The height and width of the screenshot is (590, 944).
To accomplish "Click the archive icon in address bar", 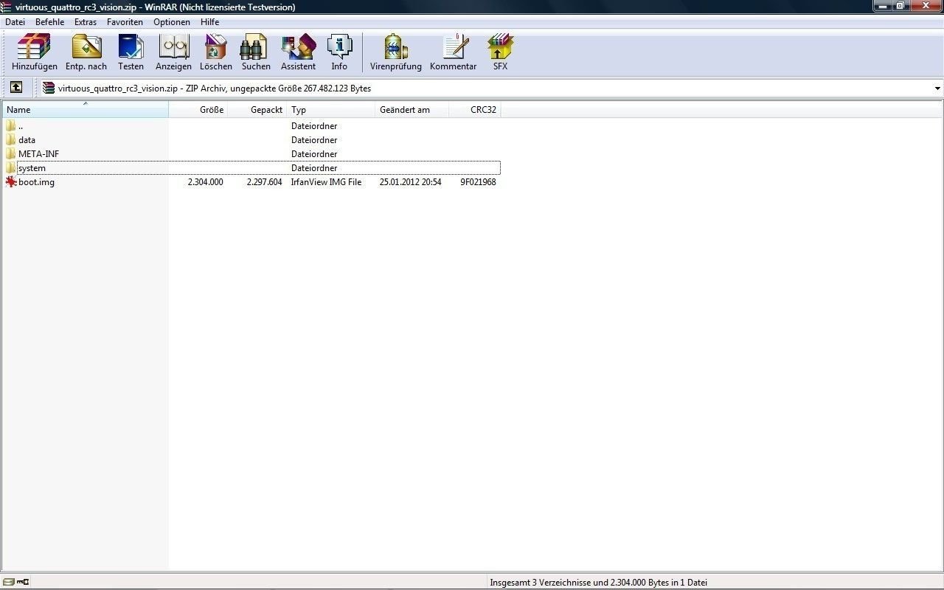I will tap(49, 88).
